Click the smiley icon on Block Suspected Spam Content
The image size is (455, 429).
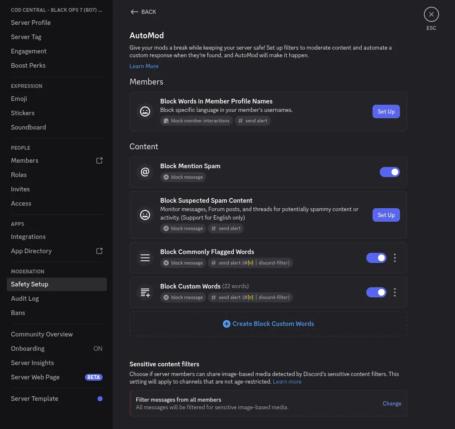(145, 215)
